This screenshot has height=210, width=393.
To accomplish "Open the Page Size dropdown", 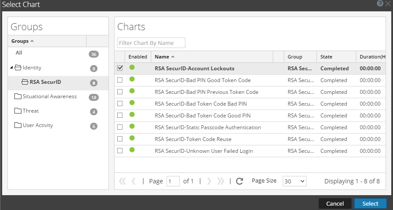I will 295,181.
